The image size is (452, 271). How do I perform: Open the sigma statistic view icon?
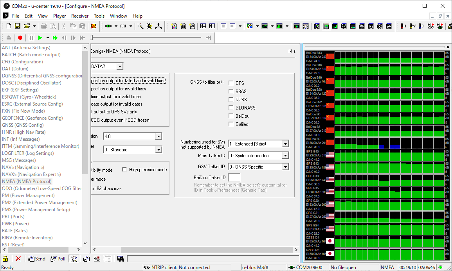223,26
